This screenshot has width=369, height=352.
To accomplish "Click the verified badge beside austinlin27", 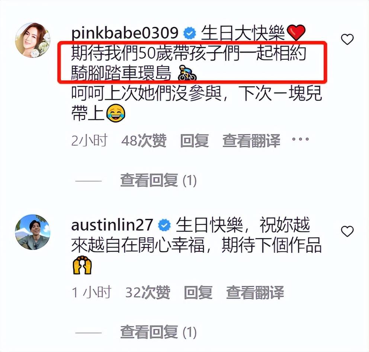I will (164, 225).
